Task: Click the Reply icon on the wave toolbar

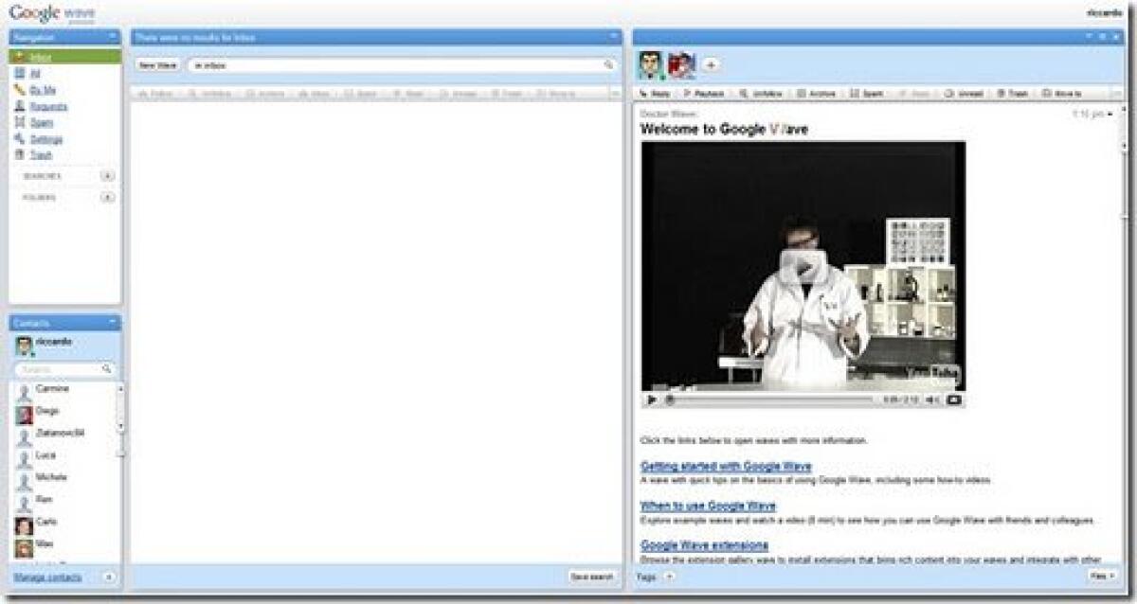Action: coord(655,94)
